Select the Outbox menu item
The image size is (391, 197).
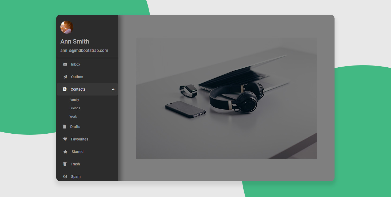click(77, 77)
